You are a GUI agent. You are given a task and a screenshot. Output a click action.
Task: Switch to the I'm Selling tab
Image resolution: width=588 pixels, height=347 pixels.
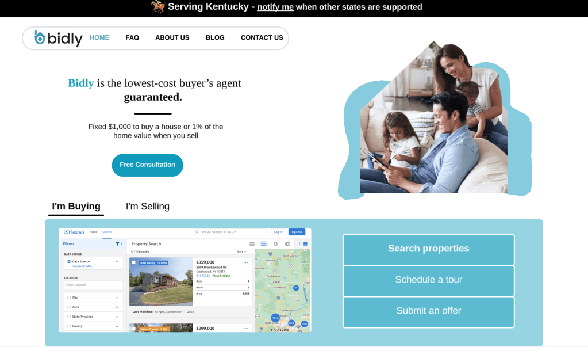[148, 206]
